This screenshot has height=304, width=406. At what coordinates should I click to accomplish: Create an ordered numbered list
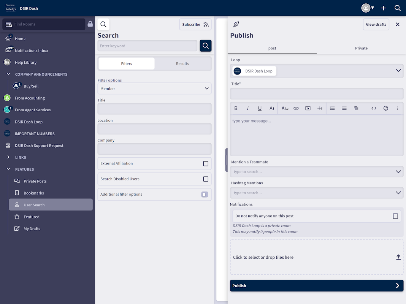coord(332,108)
